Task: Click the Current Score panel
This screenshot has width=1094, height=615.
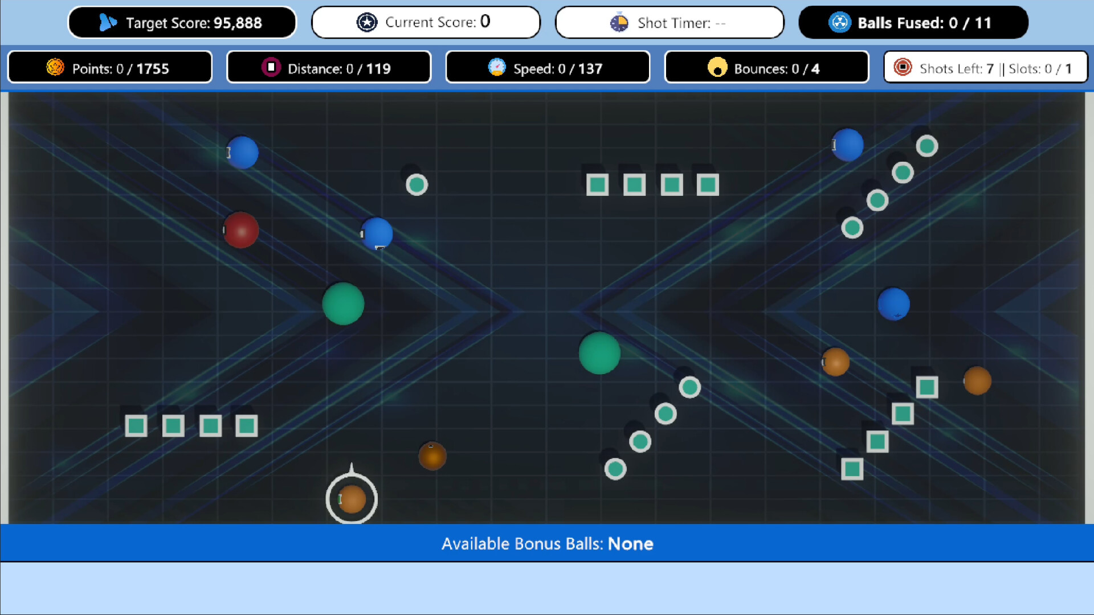Action: (x=426, y=22)
